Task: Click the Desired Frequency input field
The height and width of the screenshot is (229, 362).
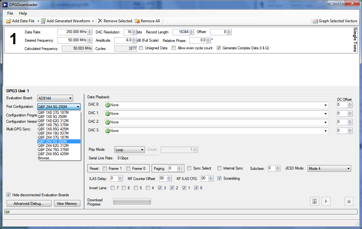Action: pyautogui.click(x=72, y=40)
